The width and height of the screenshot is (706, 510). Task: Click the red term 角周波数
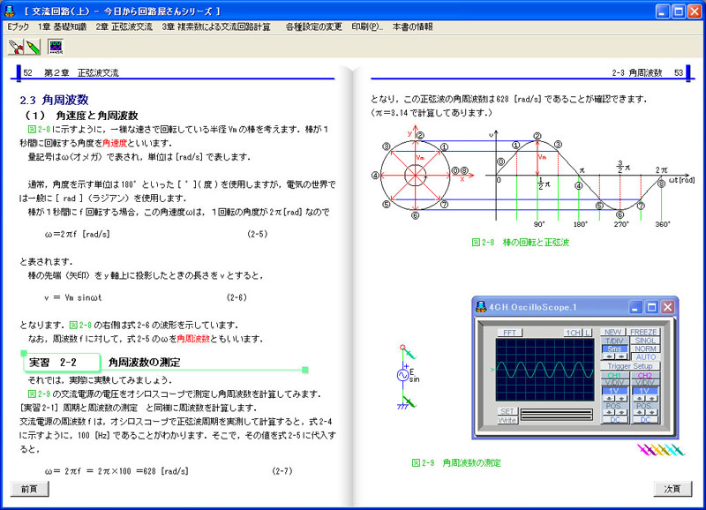tap(193, 339)
